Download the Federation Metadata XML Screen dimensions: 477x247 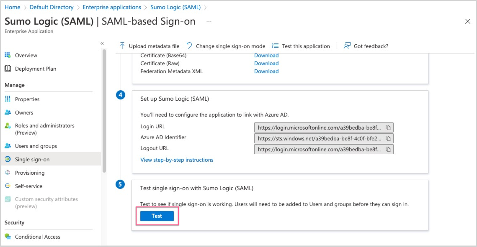tap(266, 71)
